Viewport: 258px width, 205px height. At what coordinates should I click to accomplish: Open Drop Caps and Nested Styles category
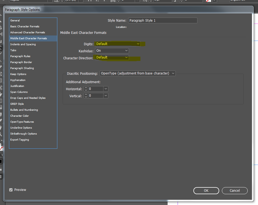pos(33,98)
